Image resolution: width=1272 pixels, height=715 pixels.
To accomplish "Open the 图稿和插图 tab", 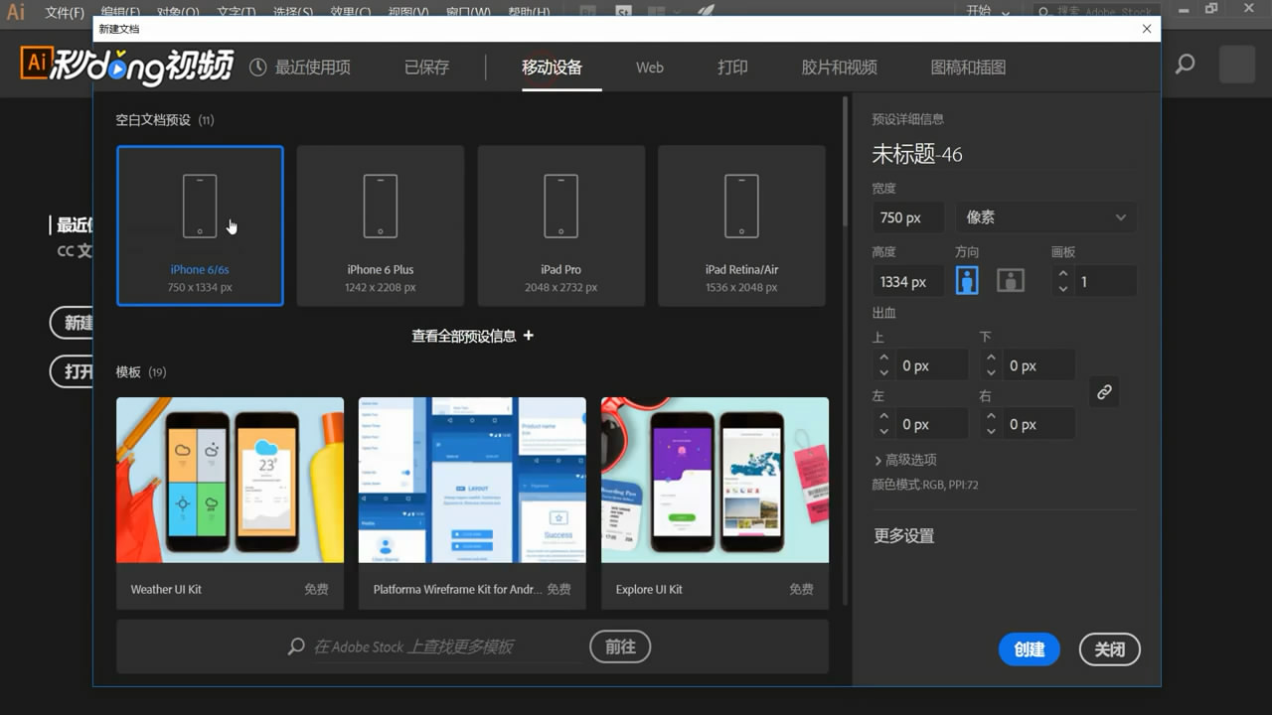I will [968, 68].
